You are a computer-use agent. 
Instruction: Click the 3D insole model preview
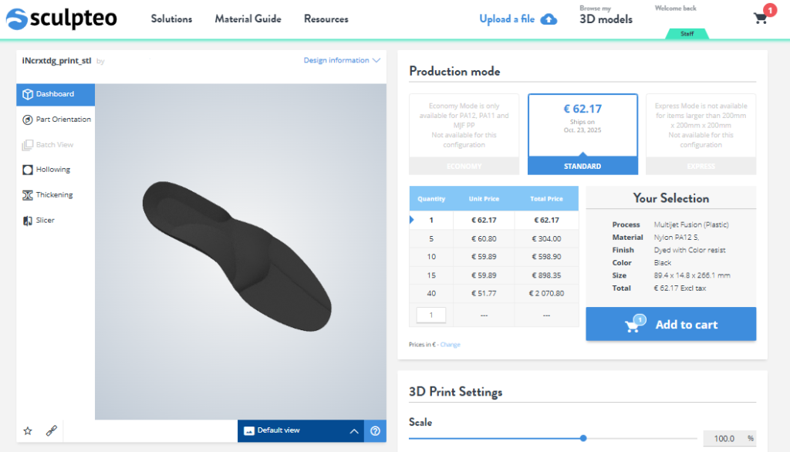pyautogui.click(x=237, y=256)
